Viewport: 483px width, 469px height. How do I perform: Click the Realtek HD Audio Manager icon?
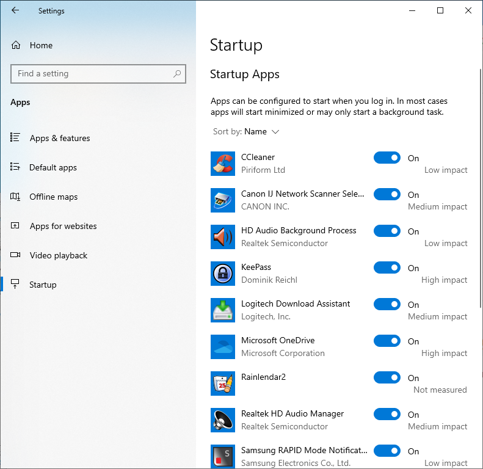coord(223,420)
